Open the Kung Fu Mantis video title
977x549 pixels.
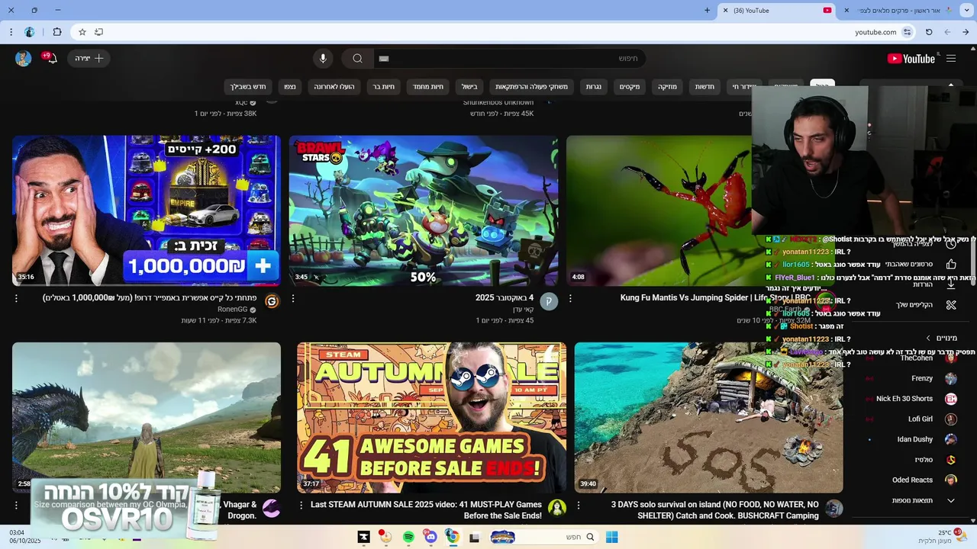[716, 298]
